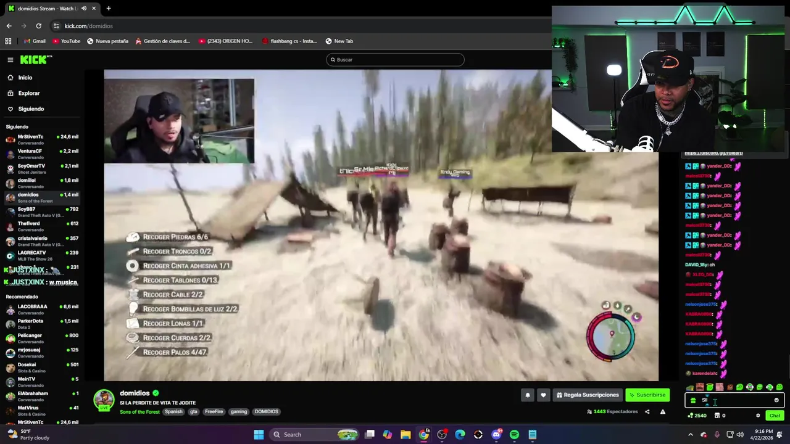Open Windows Start menu
The width and height of the screenshot is (790, 444).
(x=259, y=435)
